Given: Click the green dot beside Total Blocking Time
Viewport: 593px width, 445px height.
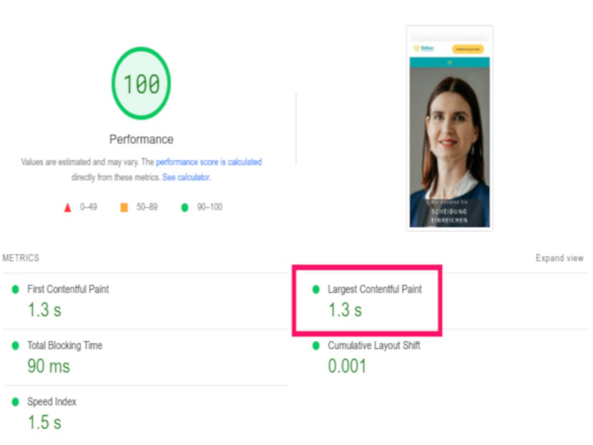Looking at the screenshot, I should [15, 345].
